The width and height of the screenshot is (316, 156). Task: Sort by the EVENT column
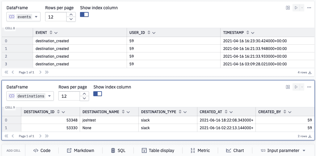(51, 33)
